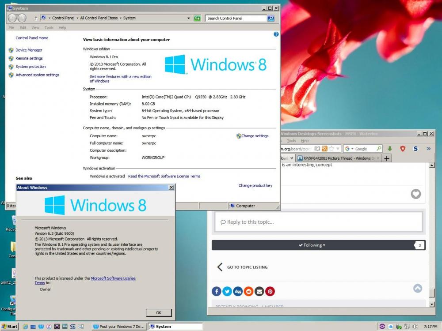Click the Twitter share icon

[227, 291]
